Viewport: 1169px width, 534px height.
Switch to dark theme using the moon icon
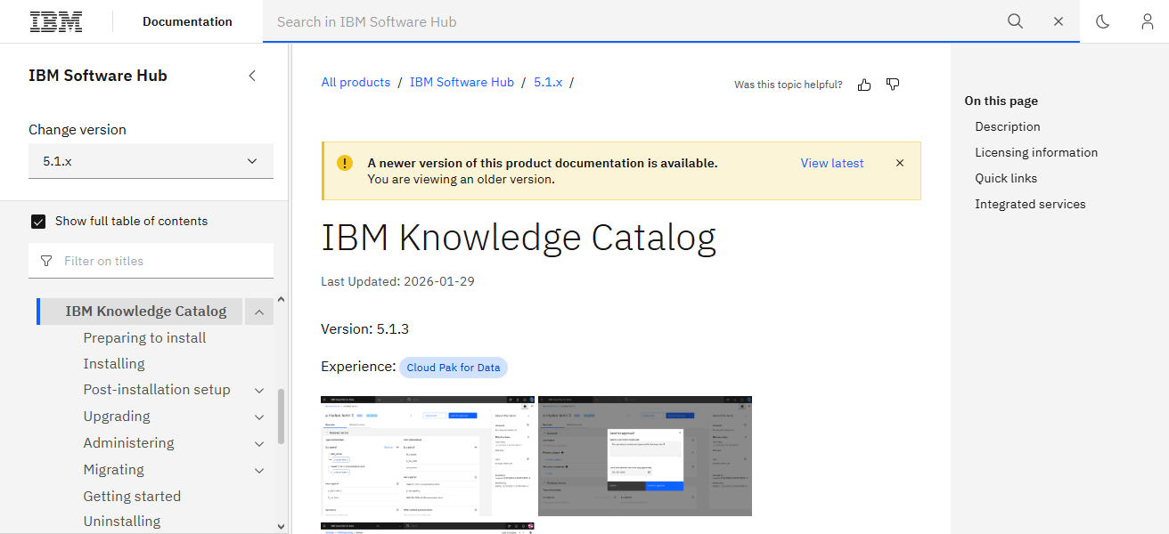click(1102, 21)
